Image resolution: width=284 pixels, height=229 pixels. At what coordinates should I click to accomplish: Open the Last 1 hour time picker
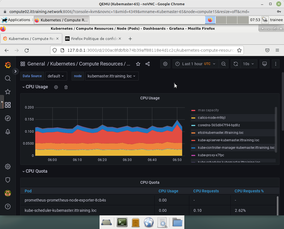196,64
